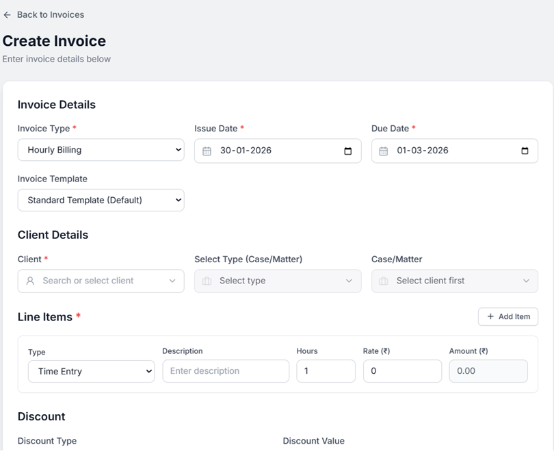Click the person icon in the Client search field
The width and height of the screenshot is (554, 458).
click(29, 281)
